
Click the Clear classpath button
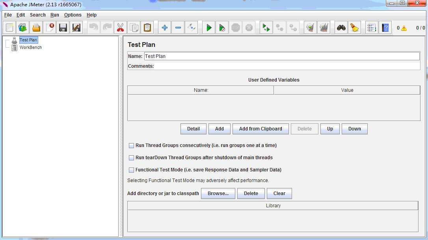click(279, 193)
